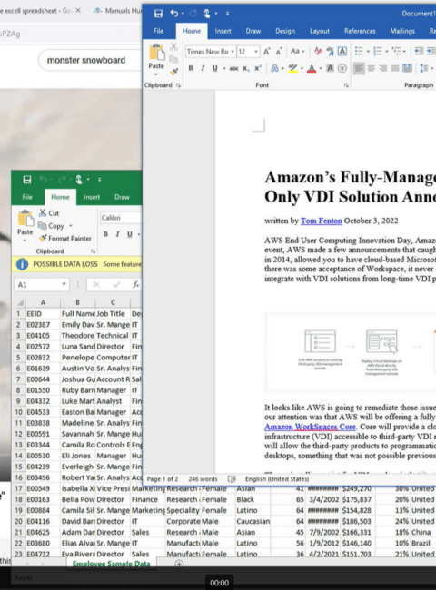Click the Redo icon in Word title bar
The image size is (436, 590).
pos(193,14)
